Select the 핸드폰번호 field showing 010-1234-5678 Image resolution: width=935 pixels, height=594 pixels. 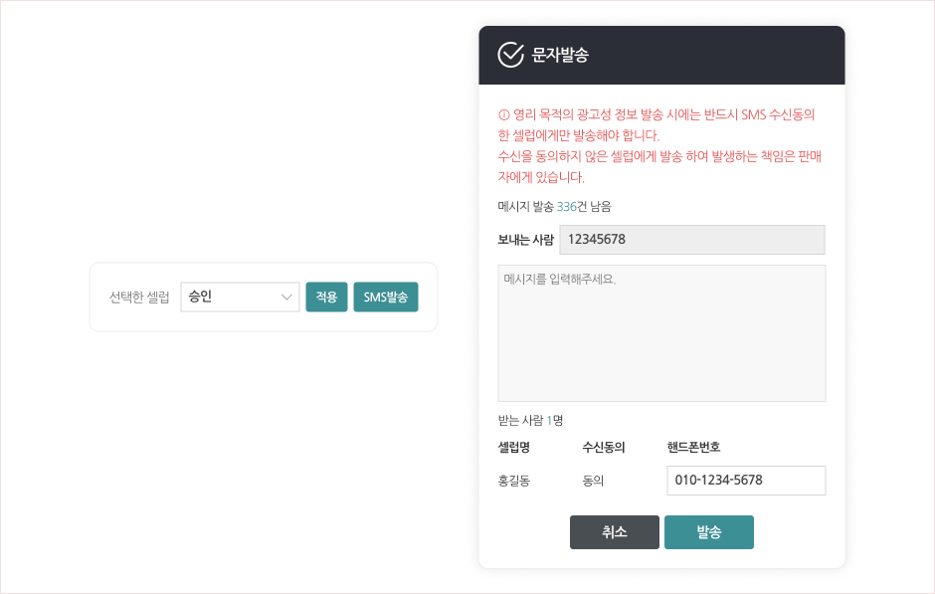point(745,480)
